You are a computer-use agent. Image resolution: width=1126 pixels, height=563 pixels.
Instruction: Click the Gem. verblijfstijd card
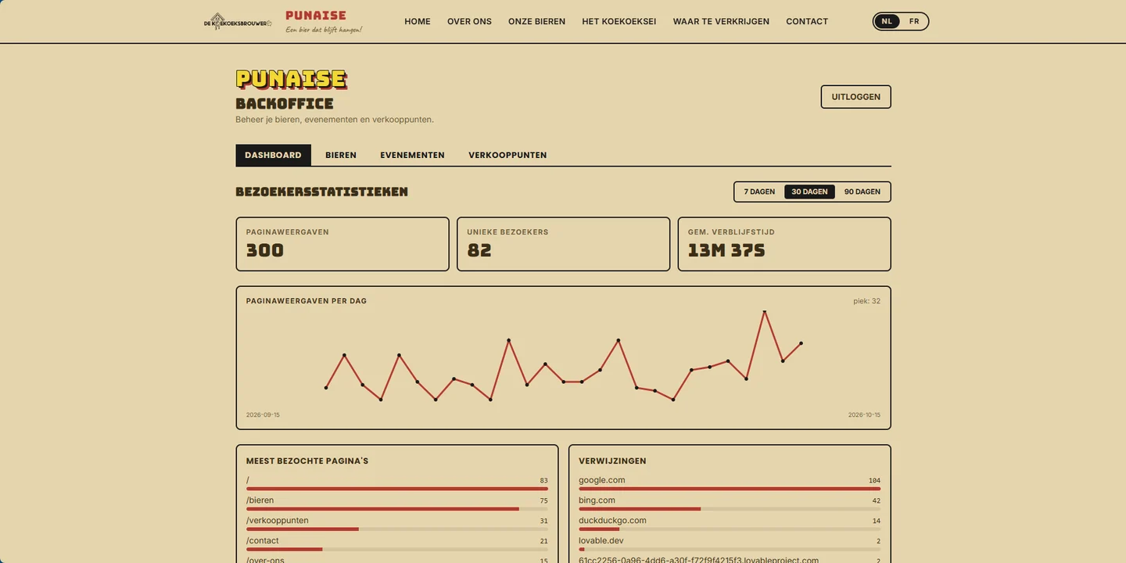(x=784, y=244)
